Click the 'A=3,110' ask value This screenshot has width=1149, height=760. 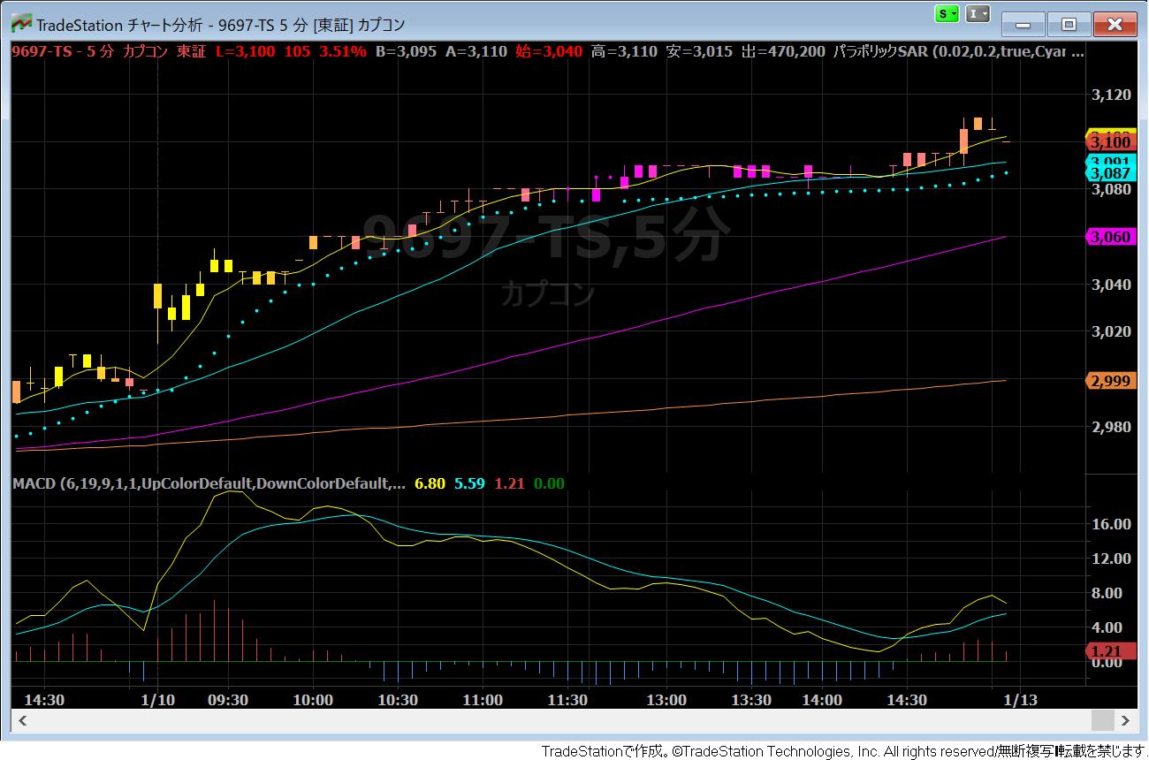pyautogui.click(x=476, y=51)
